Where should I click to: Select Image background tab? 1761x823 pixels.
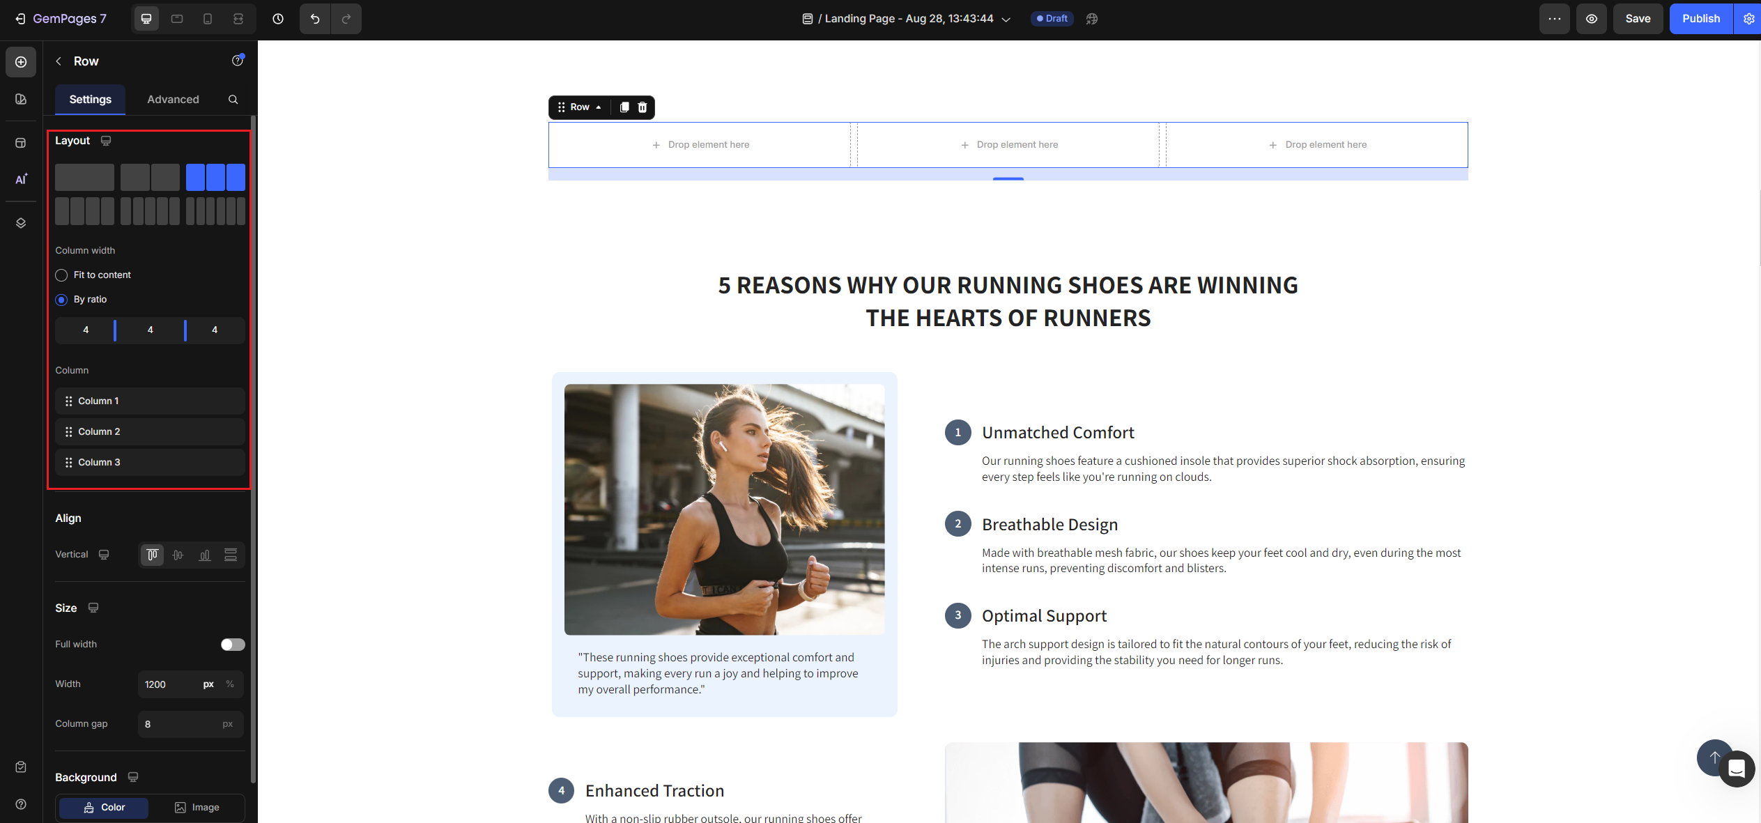(x=197, y=808)
